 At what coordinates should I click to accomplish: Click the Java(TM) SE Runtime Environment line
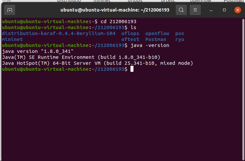coord(81,57)
